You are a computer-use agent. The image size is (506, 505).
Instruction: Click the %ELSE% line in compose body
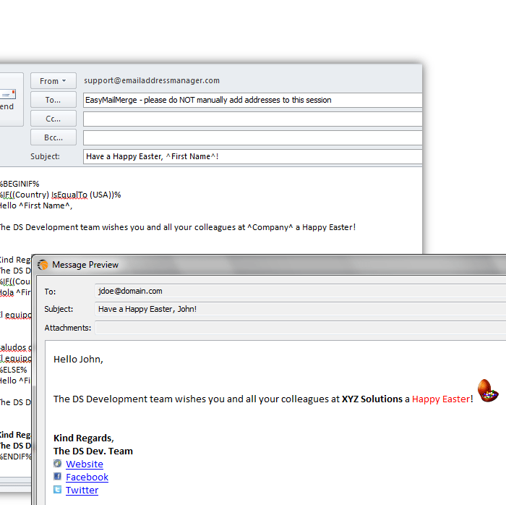click(x=14, y=370)
